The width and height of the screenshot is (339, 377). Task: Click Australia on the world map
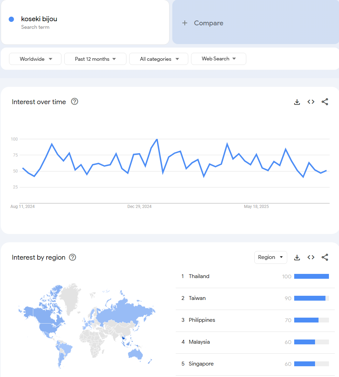[x=135, y=354]
